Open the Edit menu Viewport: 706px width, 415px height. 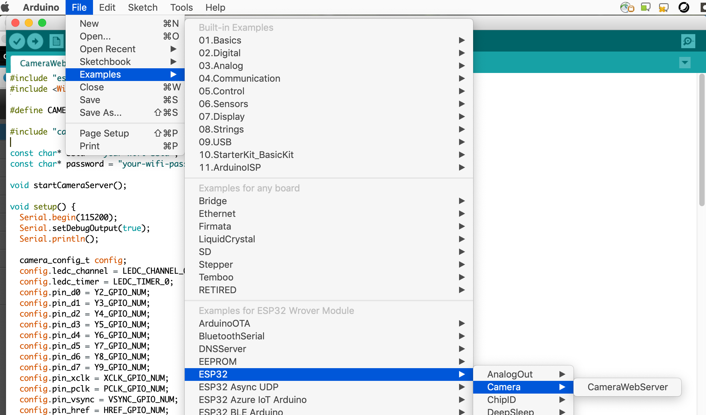coord(107,7)
